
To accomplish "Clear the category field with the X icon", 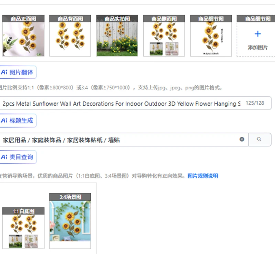I will 242,139.
